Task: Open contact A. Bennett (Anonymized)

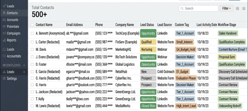Action: pyautogui.click(x=50, y=33)
